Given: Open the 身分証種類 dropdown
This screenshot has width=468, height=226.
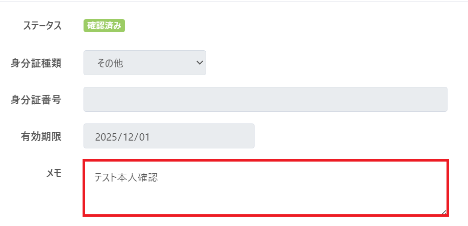Looking at the screenshot, I should pos(145,63).
